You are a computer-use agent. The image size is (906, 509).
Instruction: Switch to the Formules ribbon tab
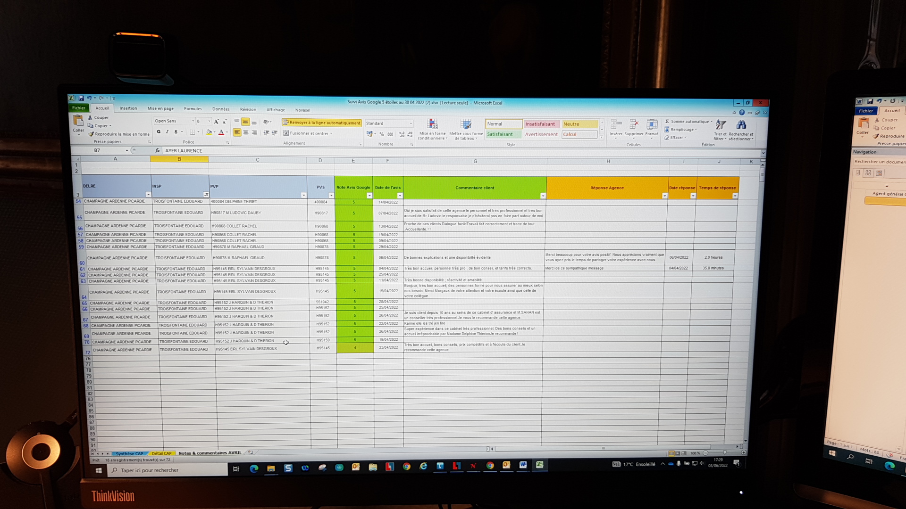pos(193,109)
